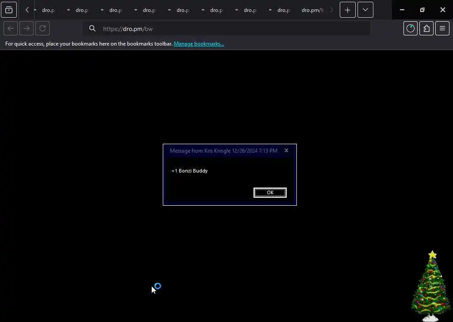Restore down the browser window
Image resolution: width=453 pixels, height=322 pixels.
click(422, 10)
